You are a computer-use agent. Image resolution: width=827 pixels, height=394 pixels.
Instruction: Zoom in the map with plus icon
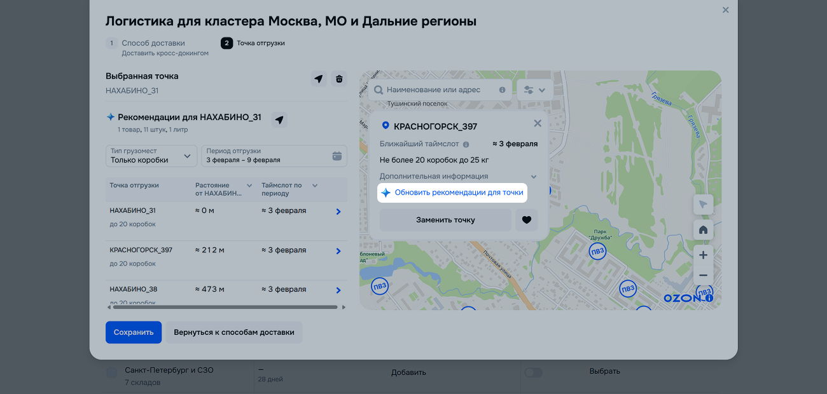click(x=703, y=255)
